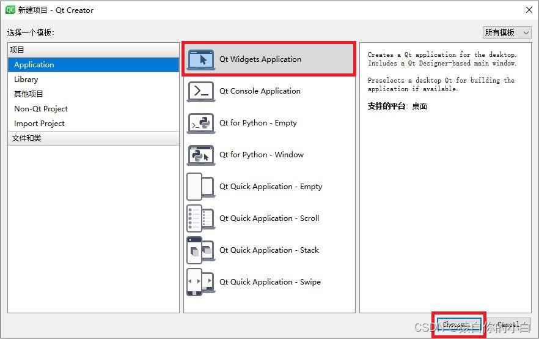The width and height of the screenshot is (539, 339).
Task: Pick the Qt Quick Application - Swipe icon
Action: click(200, 282)
